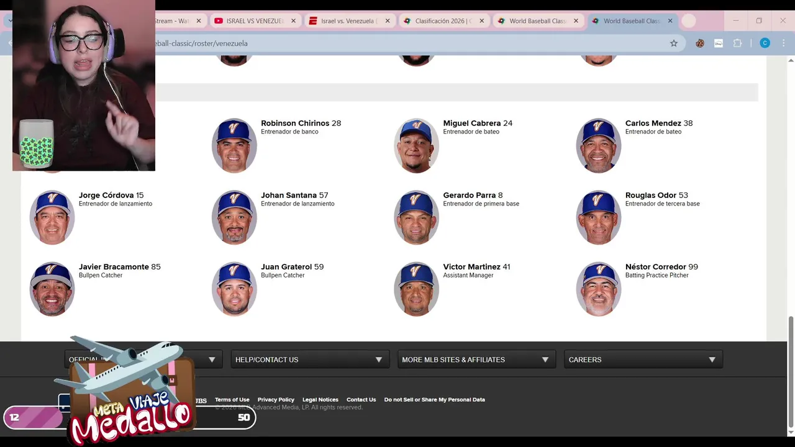Click the name Néstor Corredor
The image size is (795, 447).
(x=656, y=267)
